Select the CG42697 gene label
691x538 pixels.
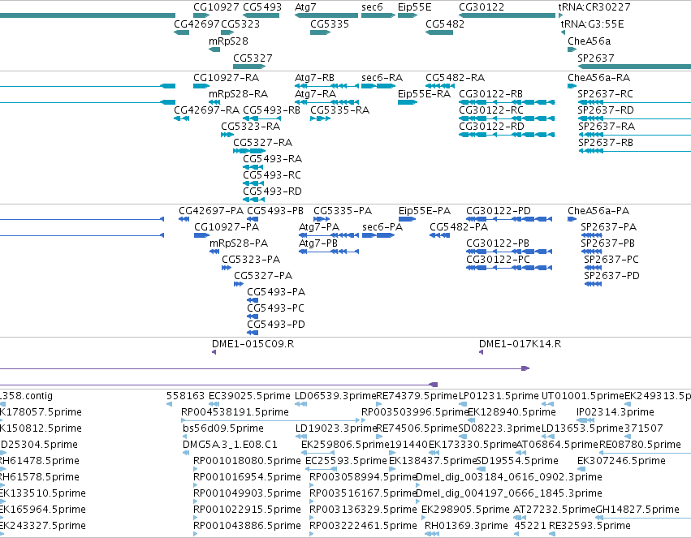click(x=197, y=24)
